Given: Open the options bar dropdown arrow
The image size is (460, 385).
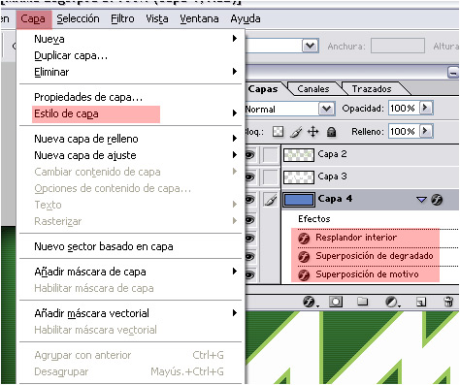Looking at the screenshot, I should 311,46.
